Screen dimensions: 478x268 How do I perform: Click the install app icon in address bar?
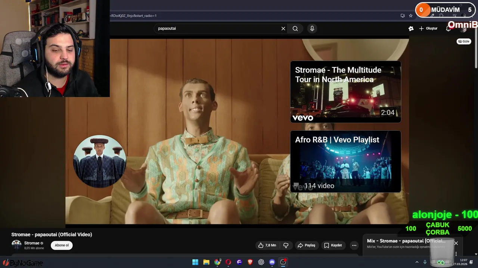(403, 16)
